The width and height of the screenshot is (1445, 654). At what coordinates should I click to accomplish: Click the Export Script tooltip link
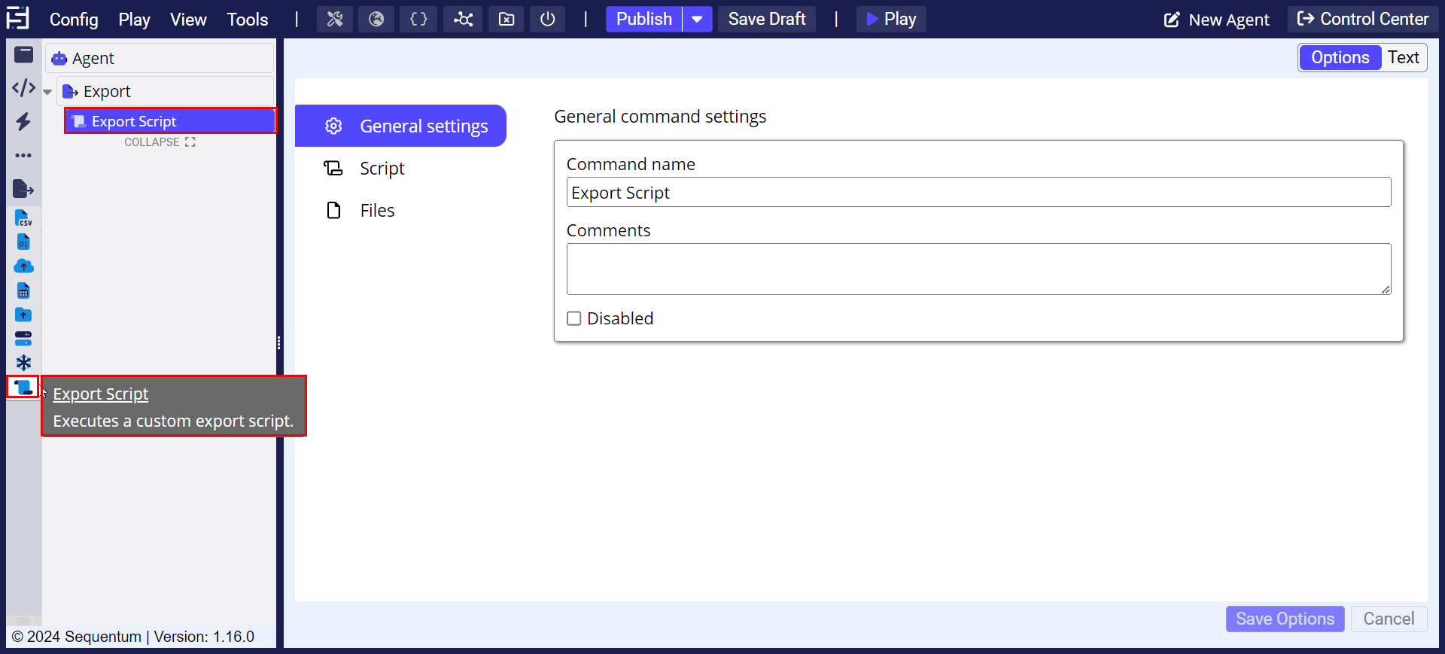[101, 394]
